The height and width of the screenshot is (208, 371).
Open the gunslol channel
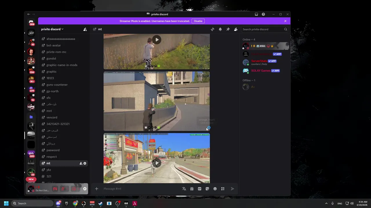point(64,58)
